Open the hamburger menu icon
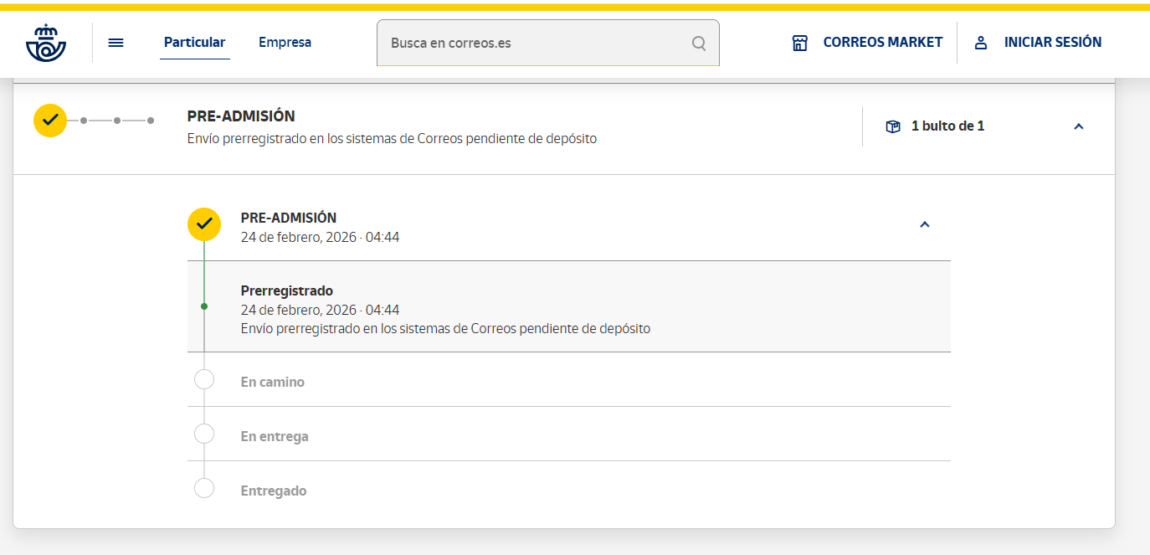Image resolution: width=1150 pixels, height=555 pixels. tap(116, 43)
